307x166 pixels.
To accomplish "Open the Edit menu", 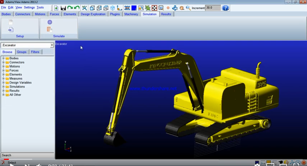I will tap(10, 8).
